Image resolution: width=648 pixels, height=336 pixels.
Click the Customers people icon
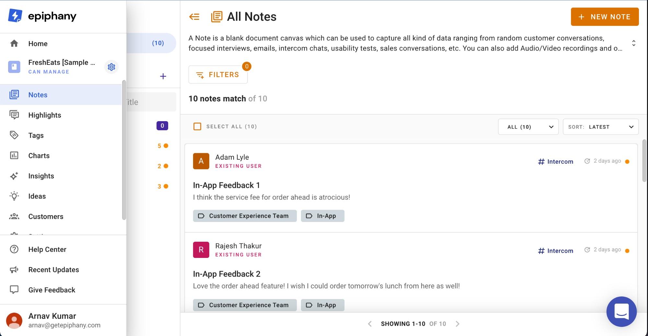[x=14, y=216]
